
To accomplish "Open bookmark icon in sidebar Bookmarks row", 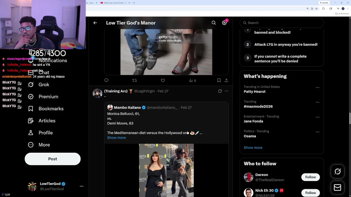I will pyautogui.click(x=31, y=109).
